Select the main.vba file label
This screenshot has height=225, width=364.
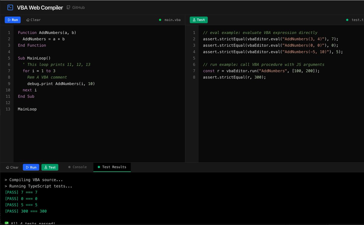click(x=173, y=20)
